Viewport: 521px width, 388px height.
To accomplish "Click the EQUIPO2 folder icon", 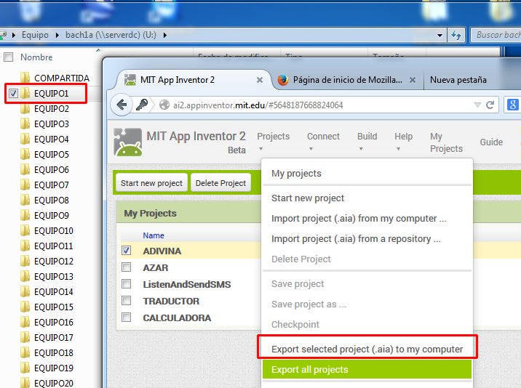I will pyautogui.click(x=25, y=108).
